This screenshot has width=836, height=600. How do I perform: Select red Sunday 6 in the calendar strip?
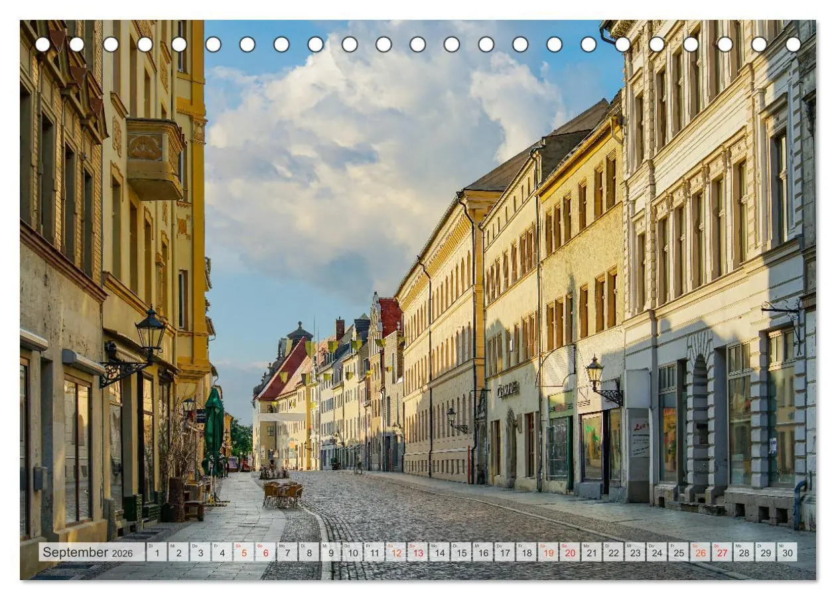[x=265, y=552]
